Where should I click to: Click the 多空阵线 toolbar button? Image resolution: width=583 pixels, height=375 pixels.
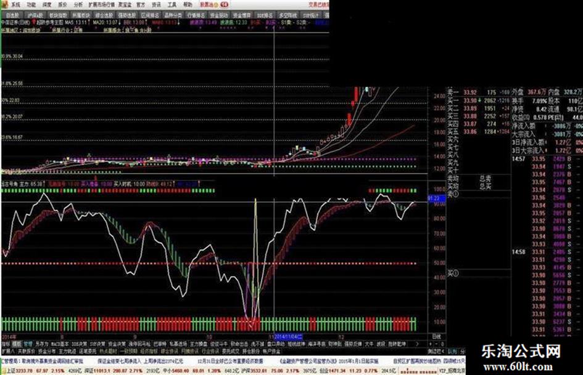(x=287, y=15)
